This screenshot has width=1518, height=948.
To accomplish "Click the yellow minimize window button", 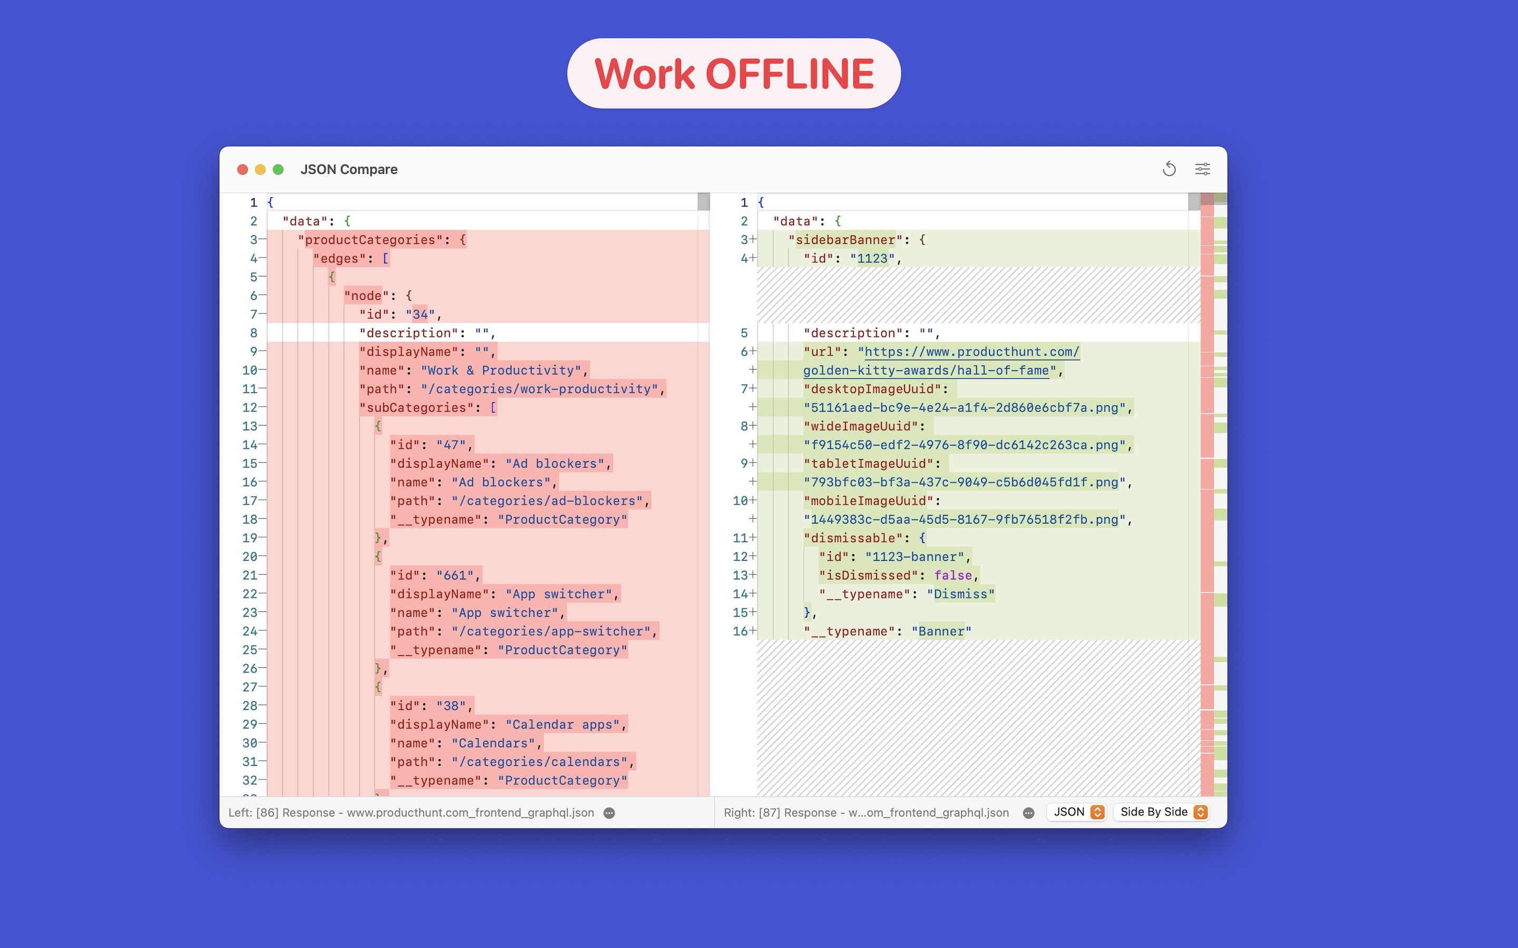I will (x=260, y=169).
